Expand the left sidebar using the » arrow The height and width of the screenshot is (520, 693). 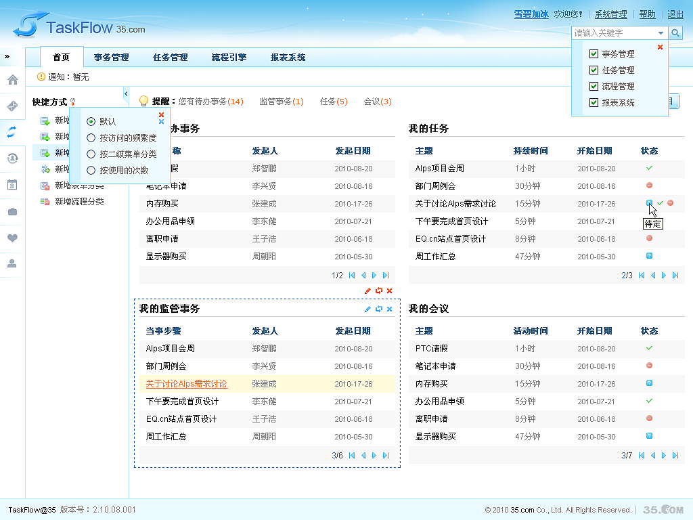[7, 57]
